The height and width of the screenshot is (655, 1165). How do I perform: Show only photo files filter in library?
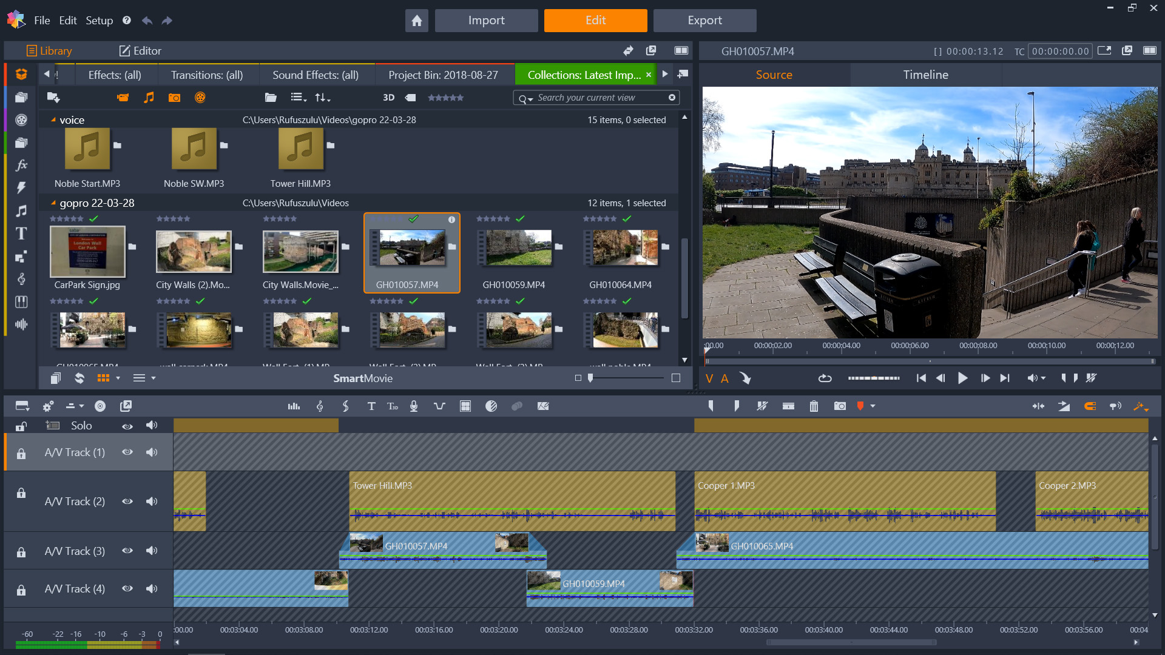pyautogui.click(x=174, y=98)
